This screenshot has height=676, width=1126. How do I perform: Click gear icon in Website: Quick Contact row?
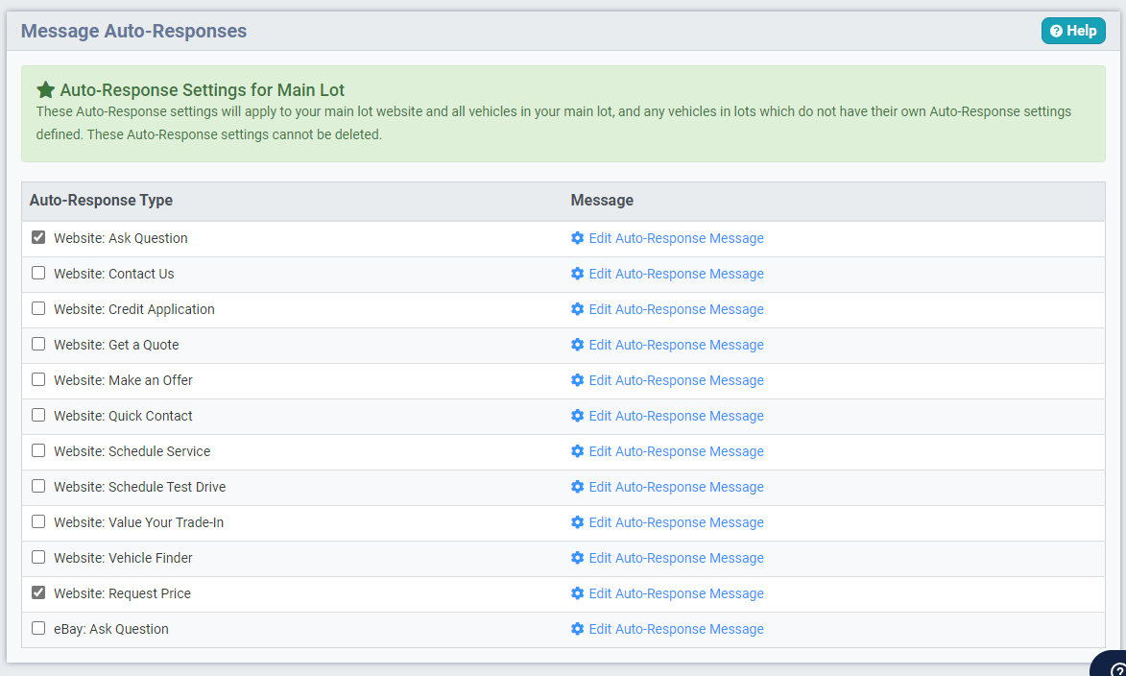[x=577, y=416]
